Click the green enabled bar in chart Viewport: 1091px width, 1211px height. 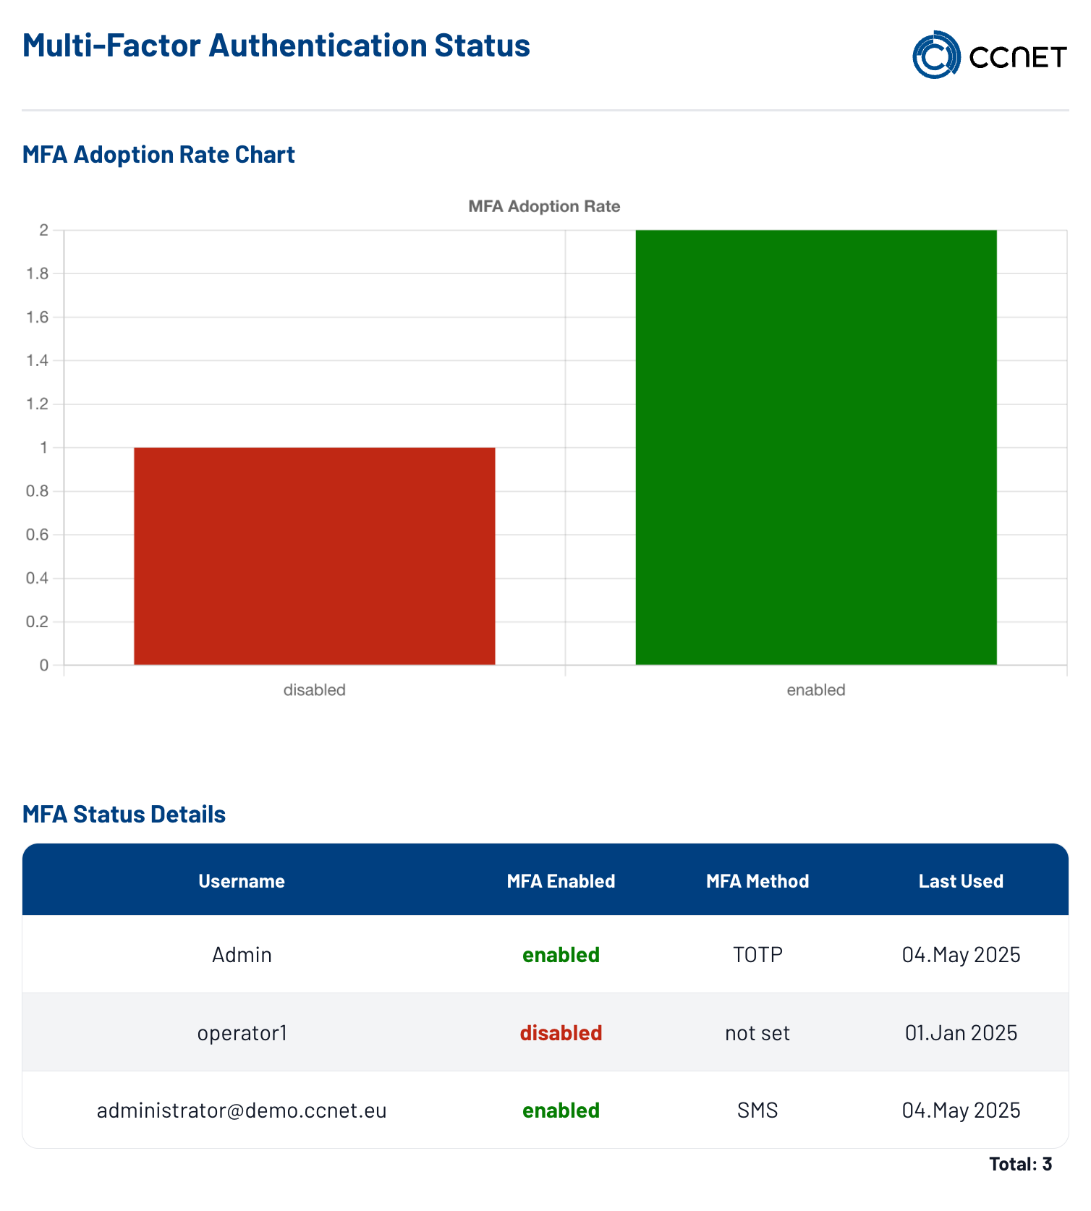pyautogui.click(x=816, y=448)
